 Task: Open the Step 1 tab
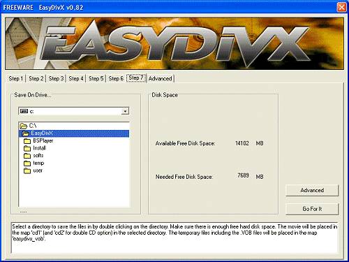tap(16, 78)
